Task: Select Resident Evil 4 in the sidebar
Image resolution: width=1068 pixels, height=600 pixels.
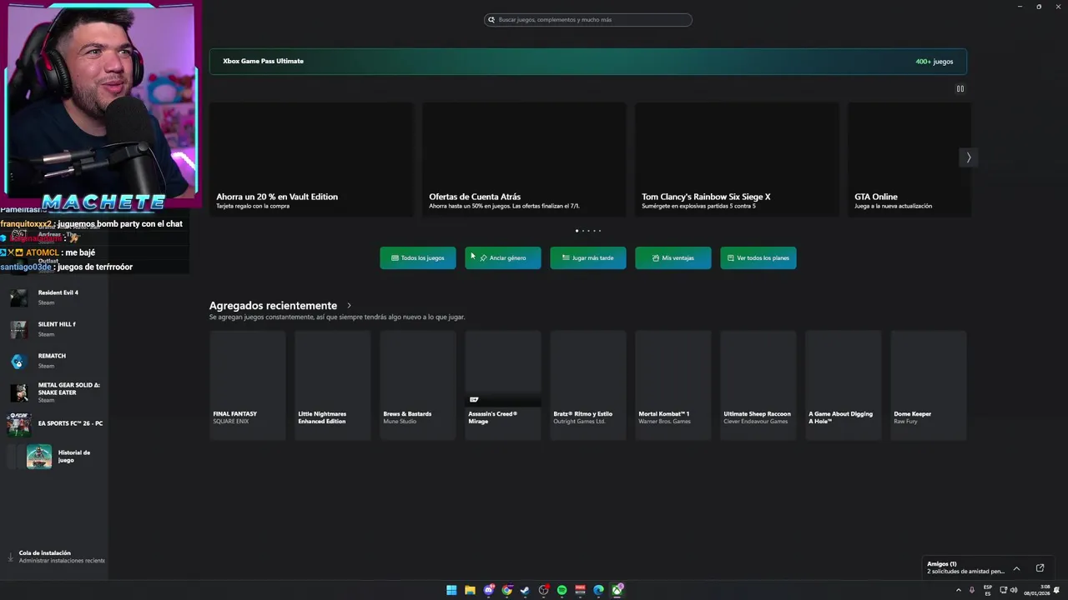Action: 55,297
